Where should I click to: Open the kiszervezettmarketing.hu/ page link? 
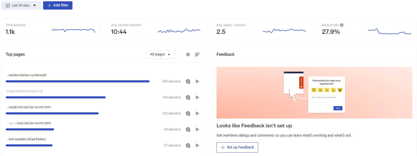(25, 91)
